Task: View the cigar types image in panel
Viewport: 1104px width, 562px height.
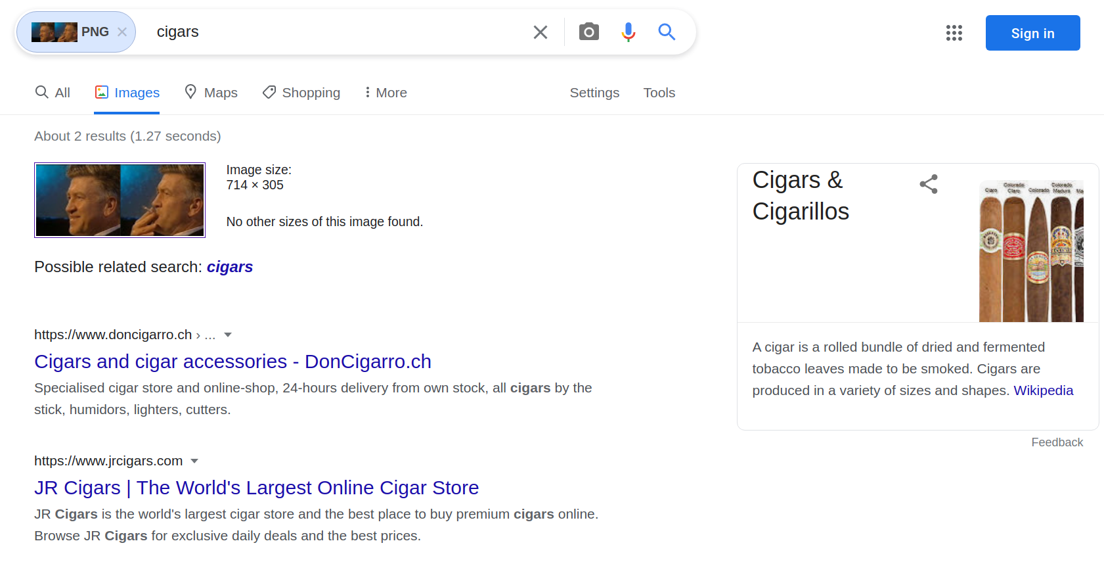Action: point(1031,250)
